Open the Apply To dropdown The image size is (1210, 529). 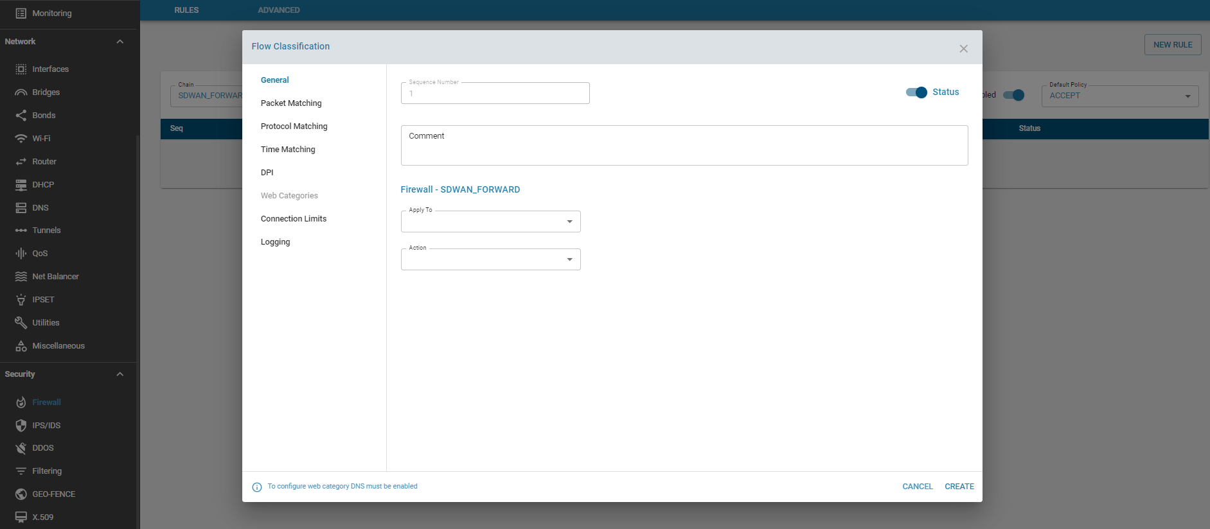[490, 222]
